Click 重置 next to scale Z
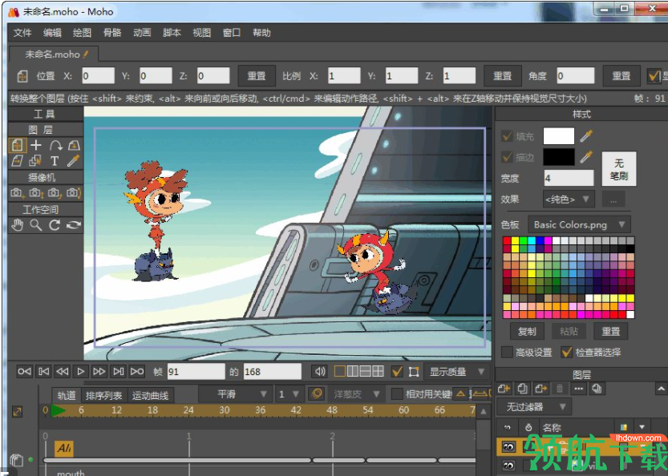The width and height of the screenshot is (668, 476). point(502,76)
